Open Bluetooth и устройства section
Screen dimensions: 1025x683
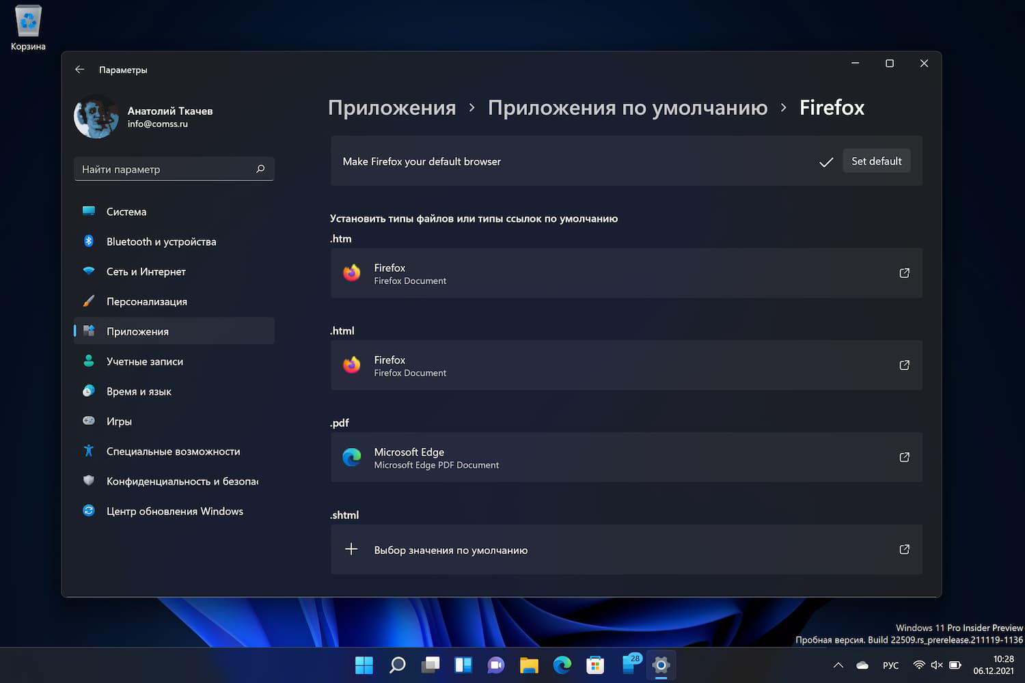174,242
